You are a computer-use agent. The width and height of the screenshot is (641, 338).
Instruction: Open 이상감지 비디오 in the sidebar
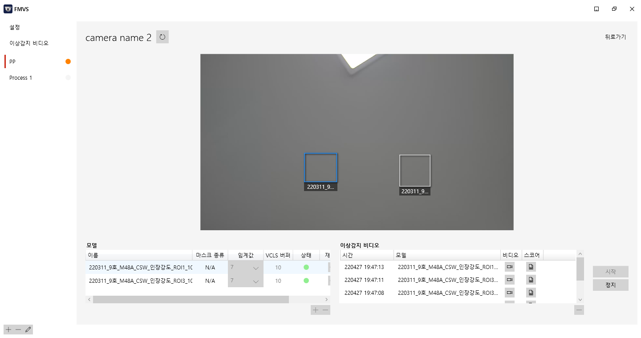click(29, 43)
